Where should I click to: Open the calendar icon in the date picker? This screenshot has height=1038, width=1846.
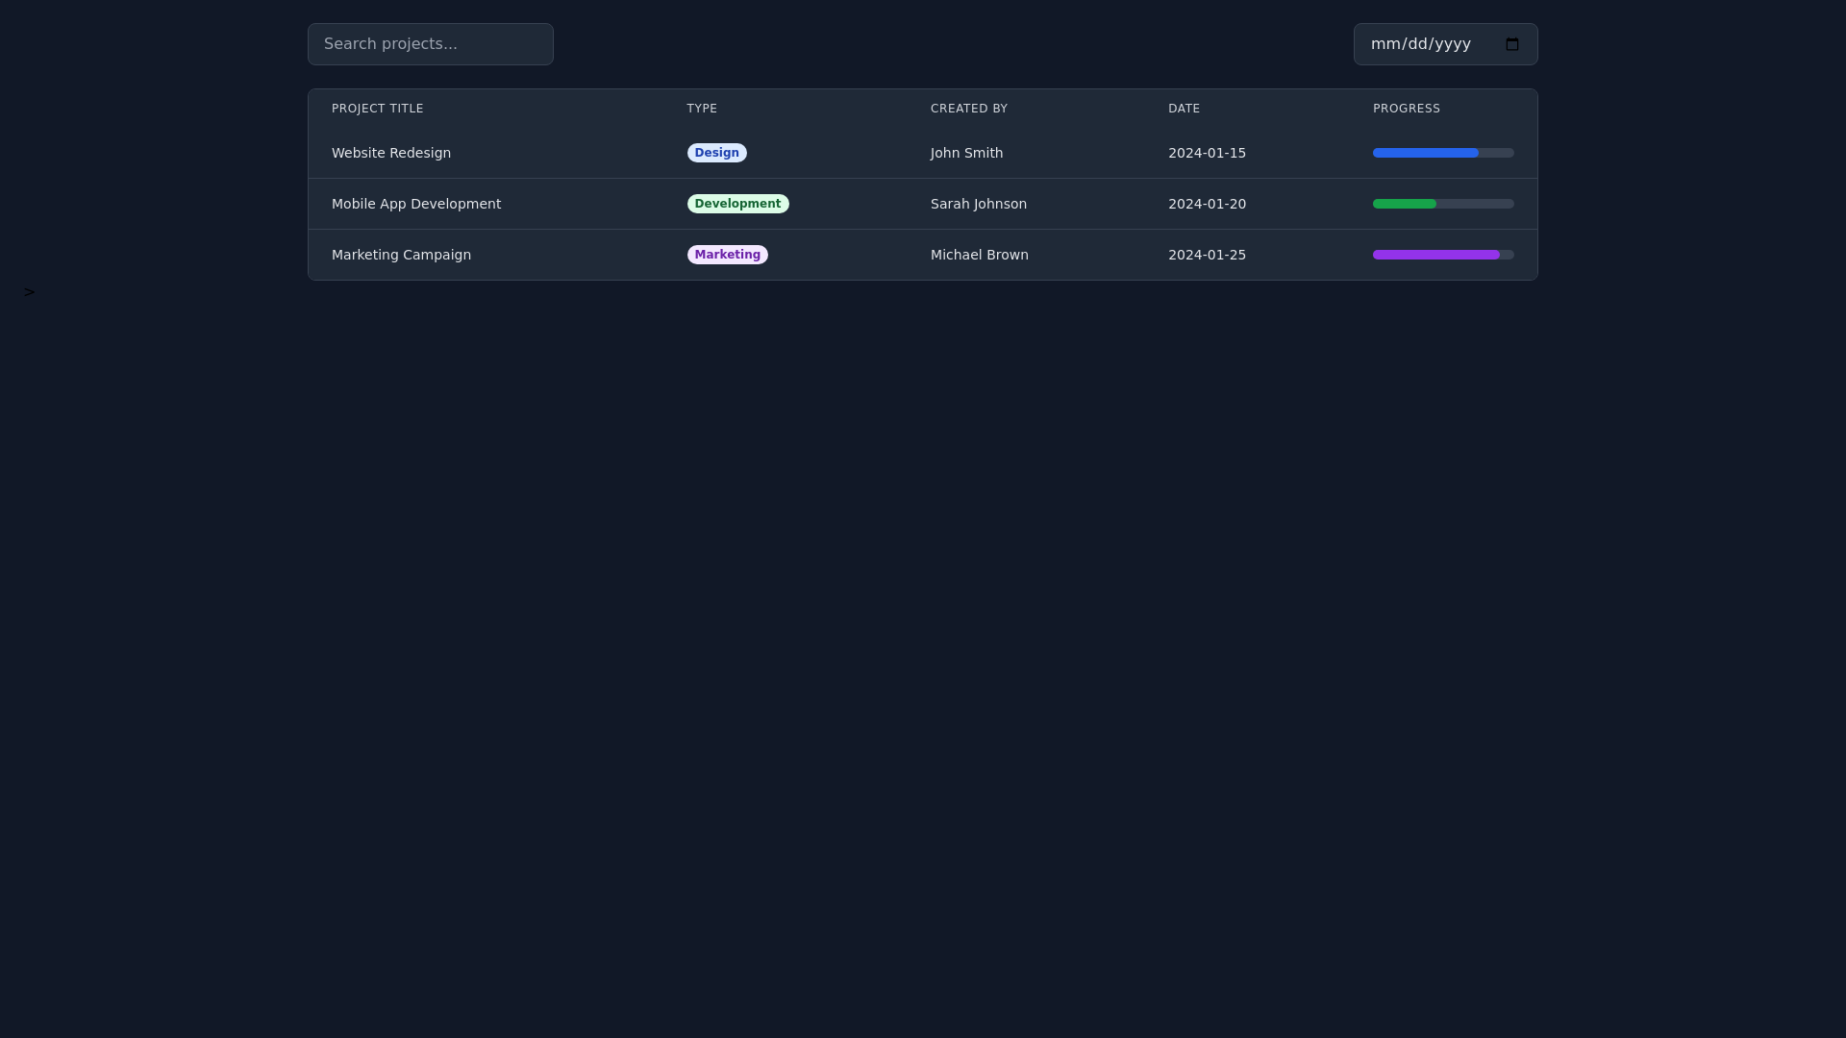(1511, 44)
